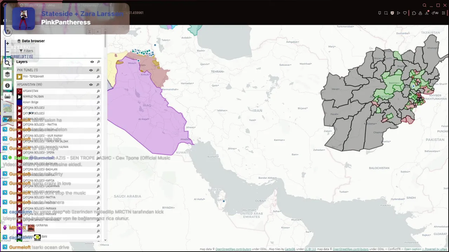449x252 pixels.
Task: Open the send-flow arrow icon
Action: click(x=398, y=13)
